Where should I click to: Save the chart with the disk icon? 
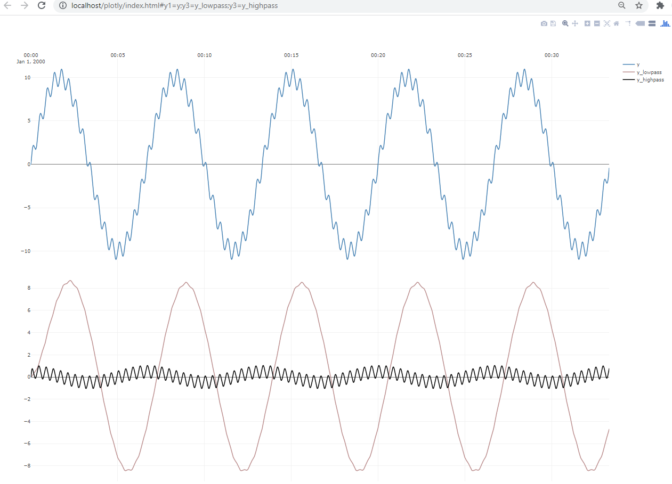(x=553, y=23)
